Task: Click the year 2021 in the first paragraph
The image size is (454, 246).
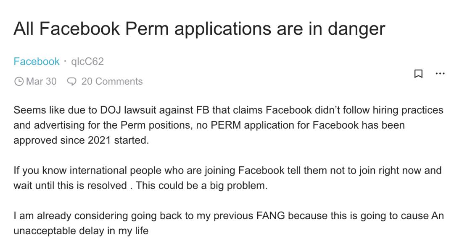Action: coord(99,140)
